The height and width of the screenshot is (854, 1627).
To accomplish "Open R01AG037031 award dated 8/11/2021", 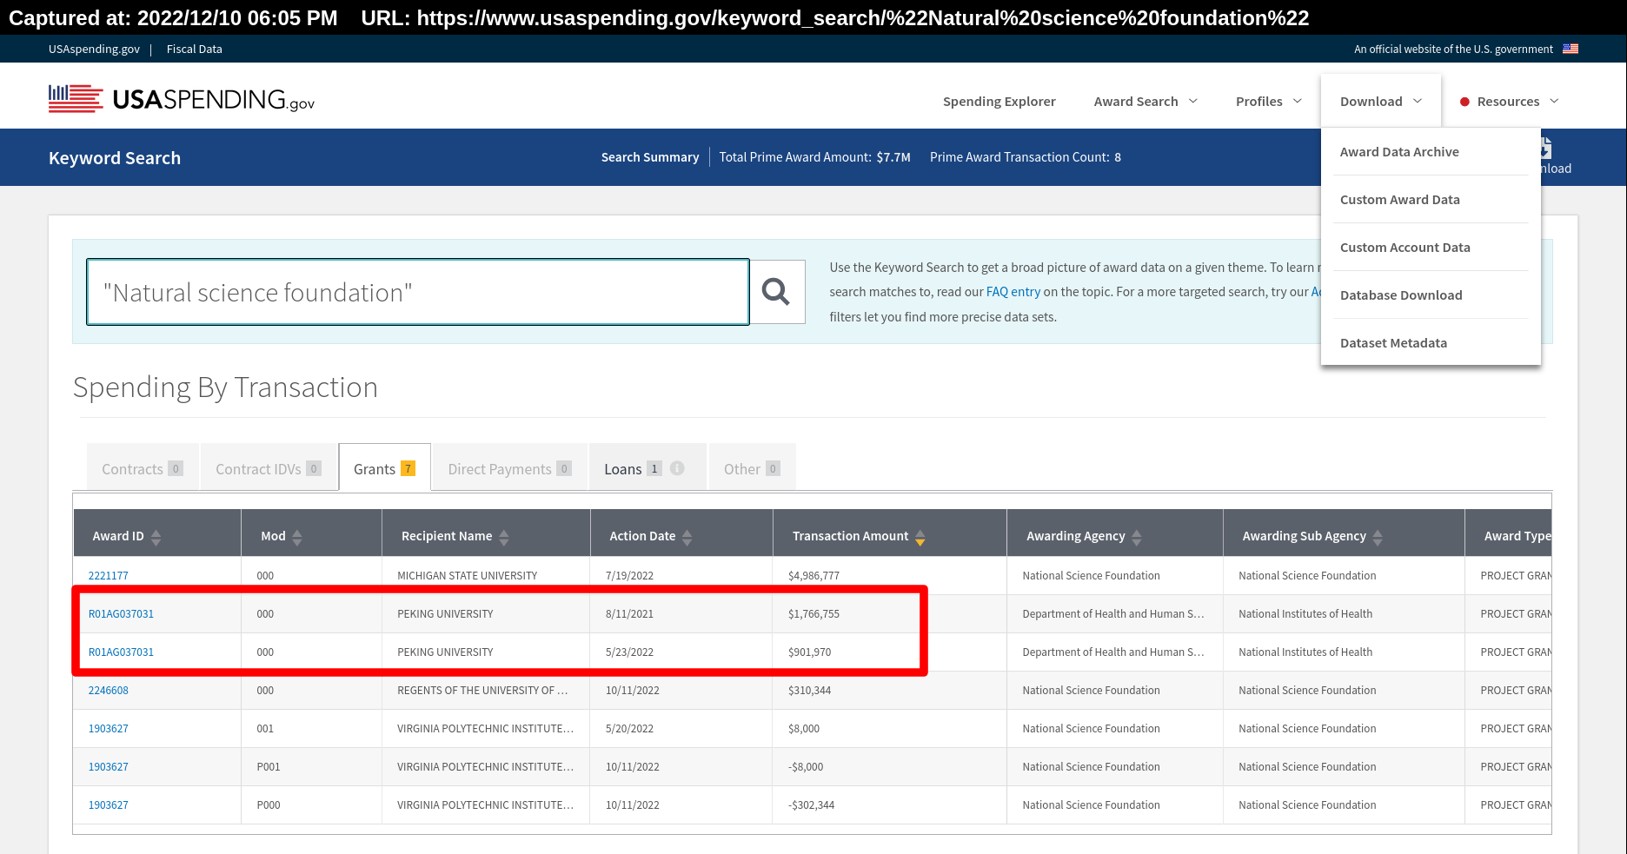I will (x=121, y=614).
